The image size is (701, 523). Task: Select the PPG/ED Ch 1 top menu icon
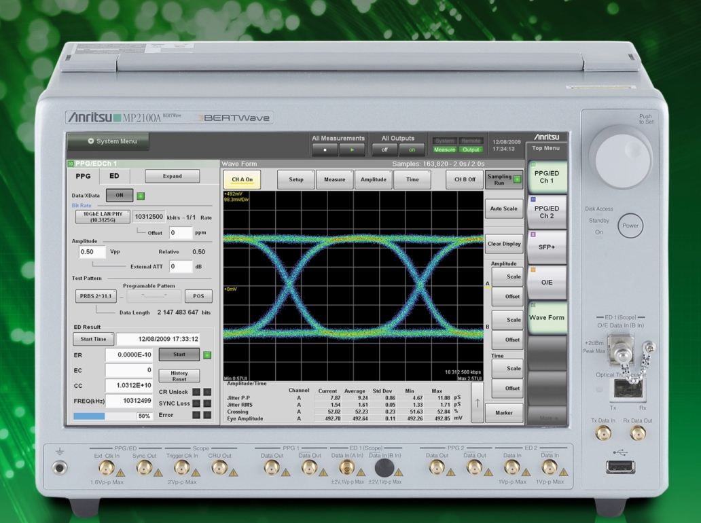pyautogui.click(x=547, y=177)
